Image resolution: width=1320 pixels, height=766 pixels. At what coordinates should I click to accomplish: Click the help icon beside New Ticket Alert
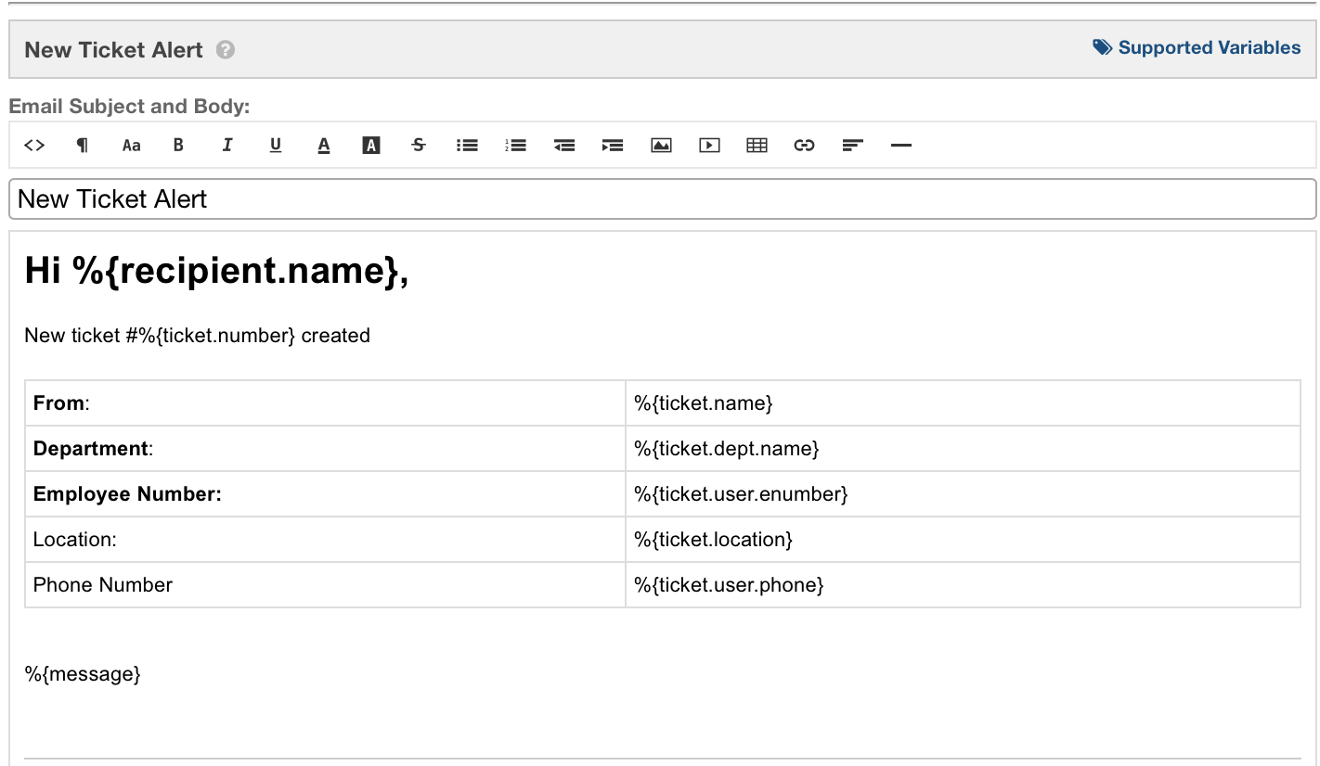pos(226,50)
